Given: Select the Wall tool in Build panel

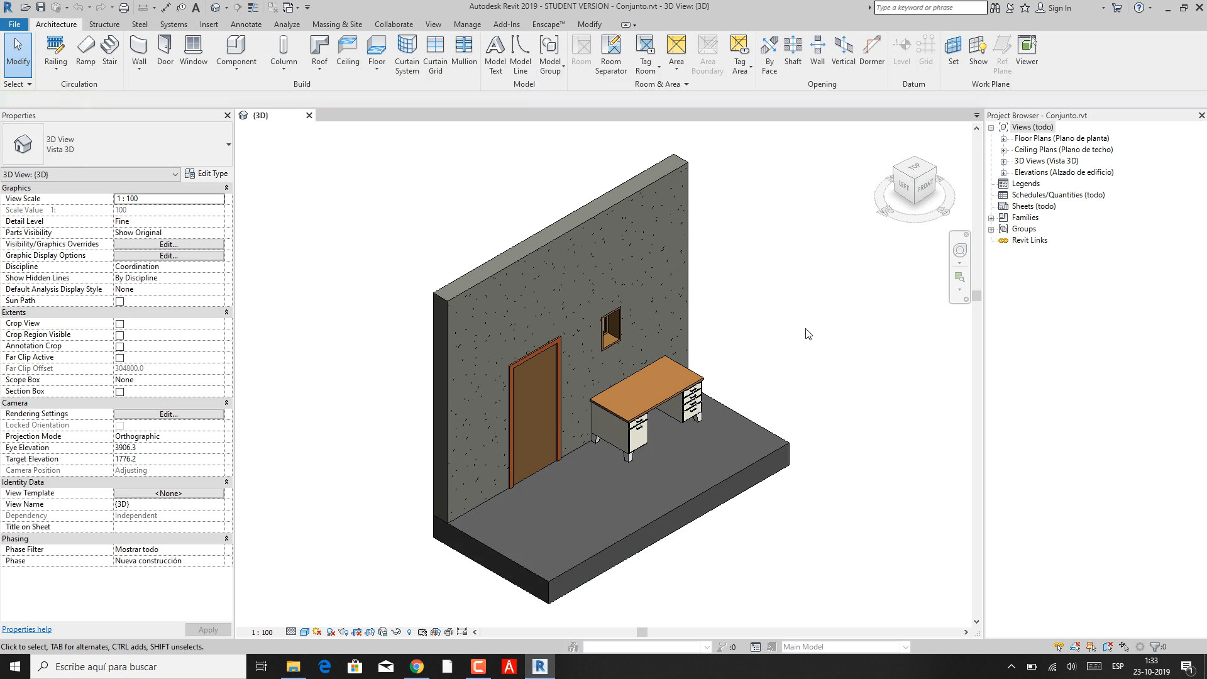Looking at the screenshot, I should coord(139,51).
